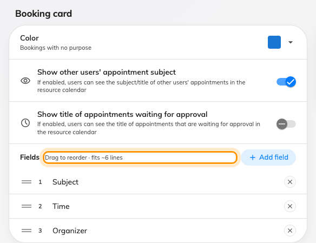This screenshot has width=316, height=243.
Task: Focus the Drag to reorder highlighted box
Action: (140, 157)
